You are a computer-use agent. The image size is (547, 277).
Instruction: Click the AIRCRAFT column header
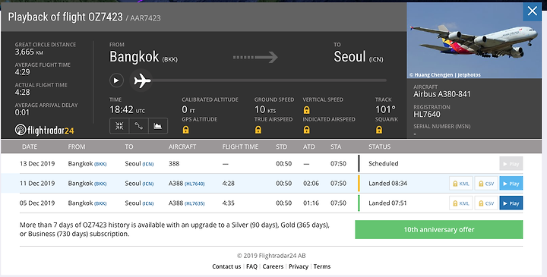(x=182, y=146)
